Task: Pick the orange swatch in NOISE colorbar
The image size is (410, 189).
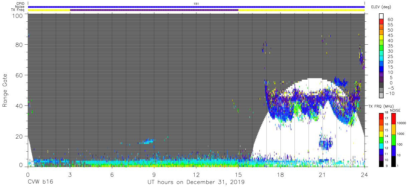Action: 394,129
